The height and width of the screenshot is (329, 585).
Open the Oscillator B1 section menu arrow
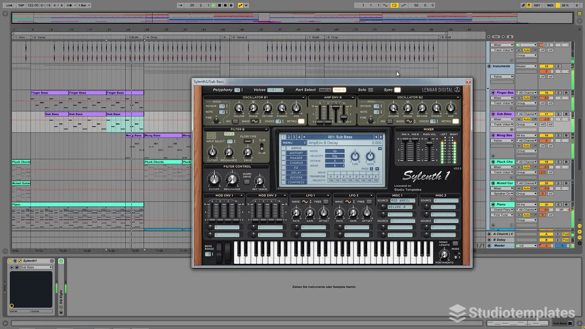[x=303, y=97]
